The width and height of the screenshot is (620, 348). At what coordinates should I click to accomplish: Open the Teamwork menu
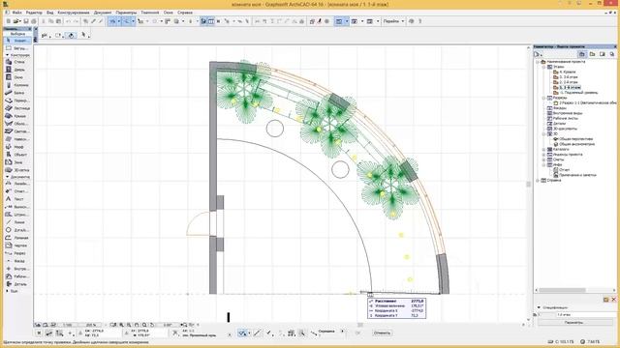tap(150, 13)
